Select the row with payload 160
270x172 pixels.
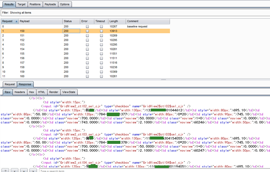[x=85, y=76]
